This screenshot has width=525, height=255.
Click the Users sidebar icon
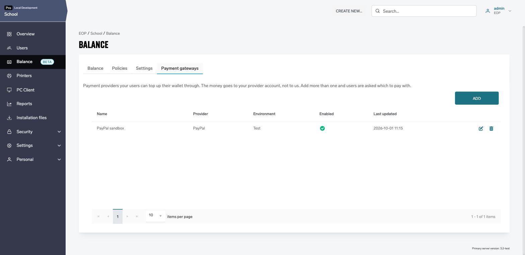point(9,48)
